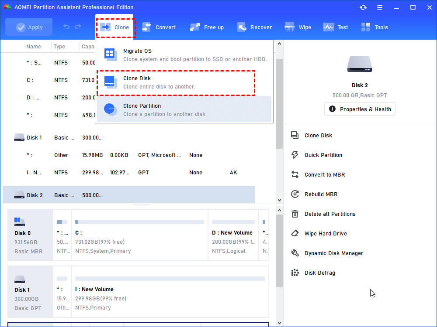Screen dimensions: 437x327
Task: Click the undo arrow icon
Action: (66, 27)
